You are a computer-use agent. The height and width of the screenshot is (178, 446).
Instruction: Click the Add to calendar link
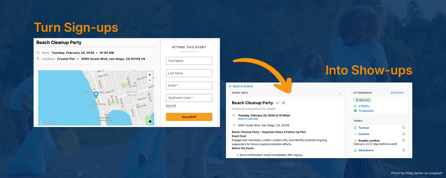(248, 119)
